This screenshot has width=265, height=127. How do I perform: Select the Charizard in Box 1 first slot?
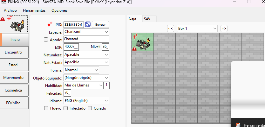[142, 42]
